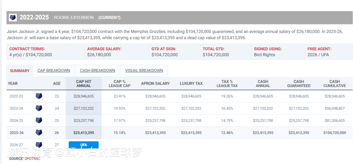The height and width of the screenshot is (164, 353).
Task: Click the blue UFA button
Action: (x=83, y=145)
